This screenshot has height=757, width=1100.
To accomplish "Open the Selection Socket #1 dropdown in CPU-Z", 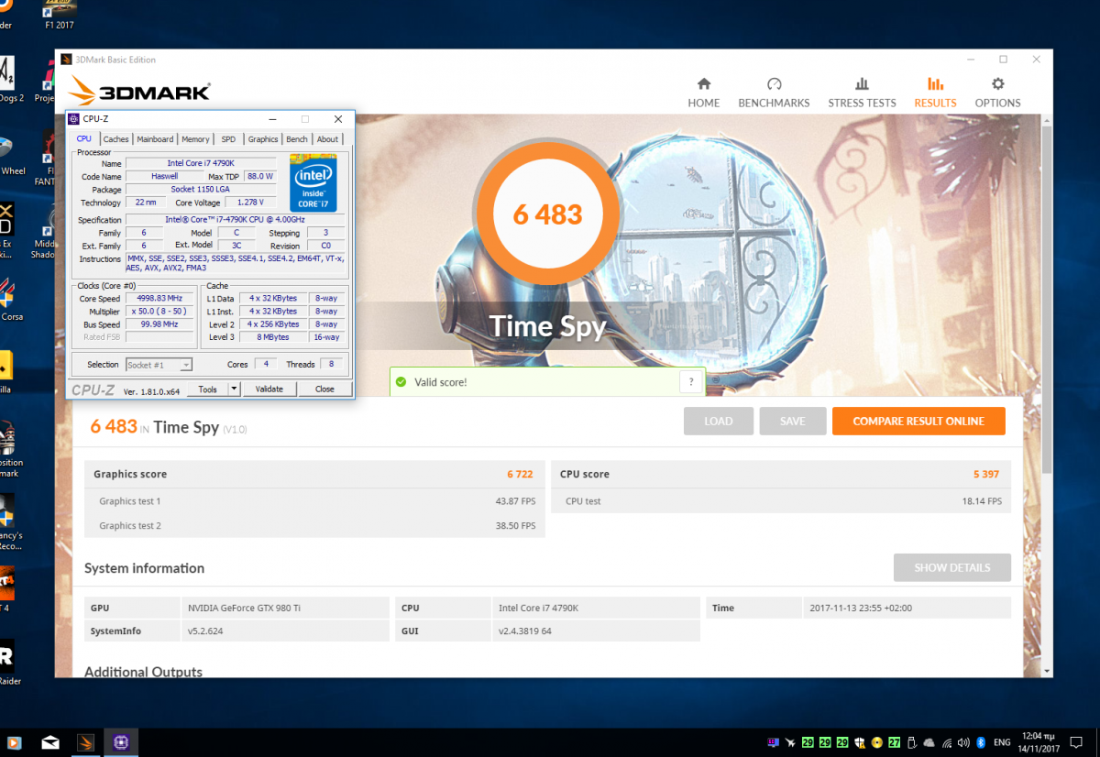I will (x=159, y=365).
